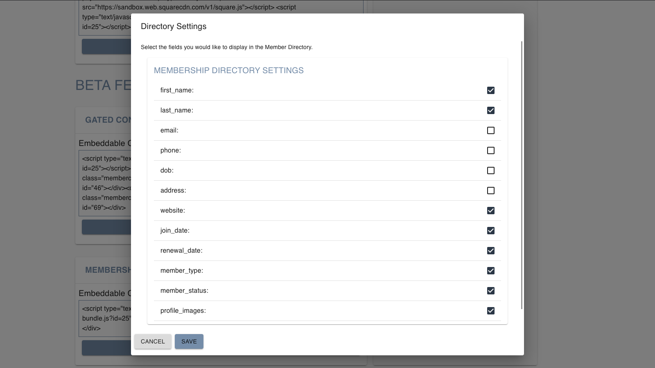Disable the renewal_date checkbox
This screenshot has width=655, height=368.
coord(490,251)
